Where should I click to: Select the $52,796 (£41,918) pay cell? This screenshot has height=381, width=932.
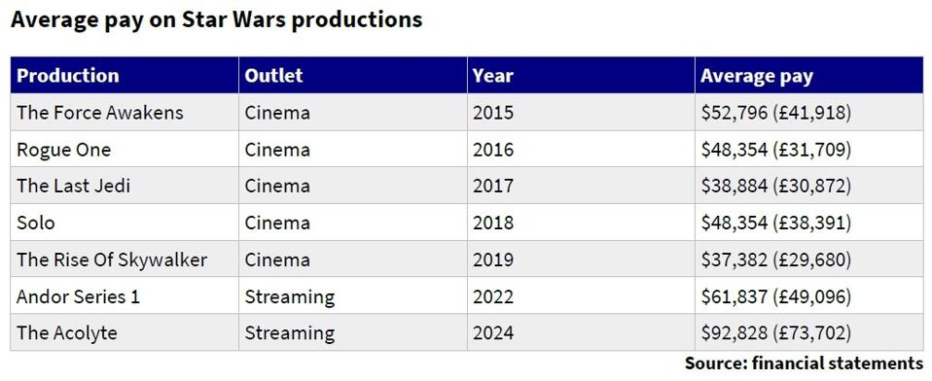(x=809, y=112)
